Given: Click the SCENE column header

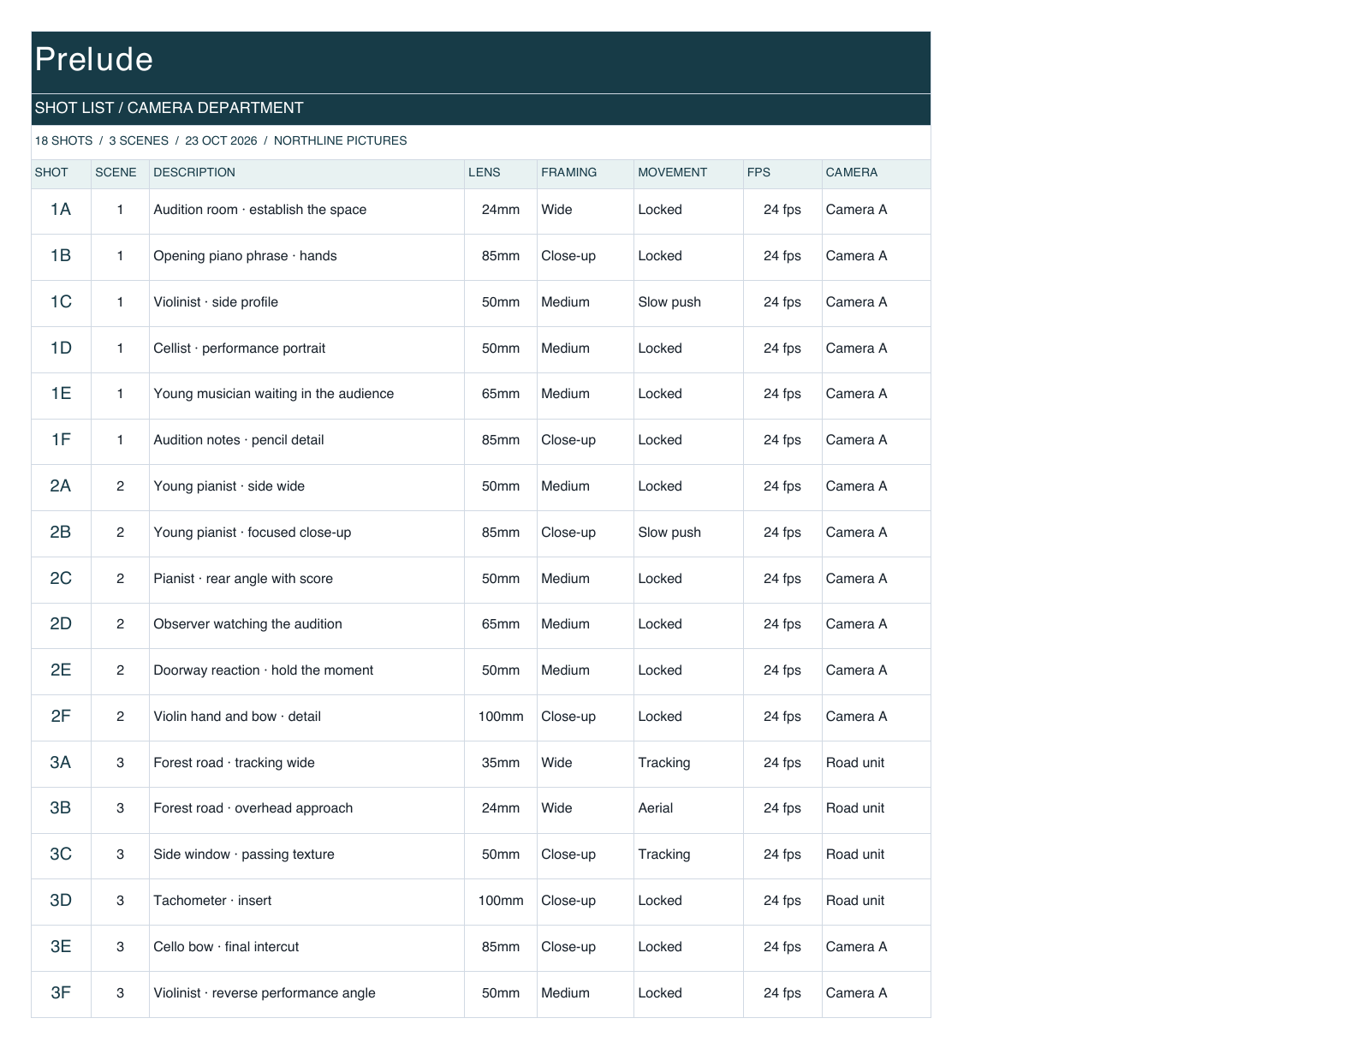Looking at the screenshot, I should (x=116, y=172).
